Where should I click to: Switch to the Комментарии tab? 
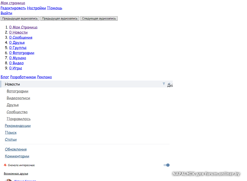(x=17, y=156)
